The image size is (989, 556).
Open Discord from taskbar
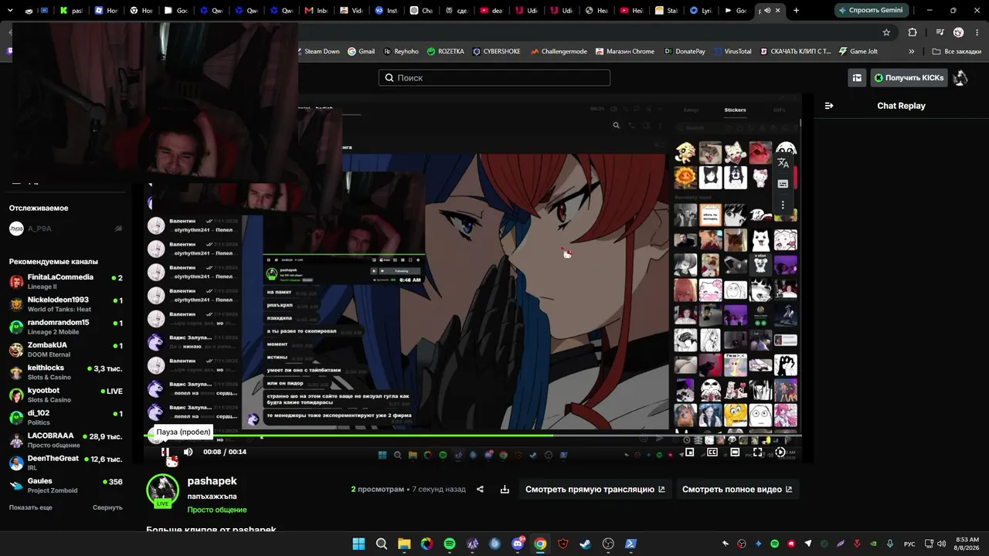(x=518, y=544)
